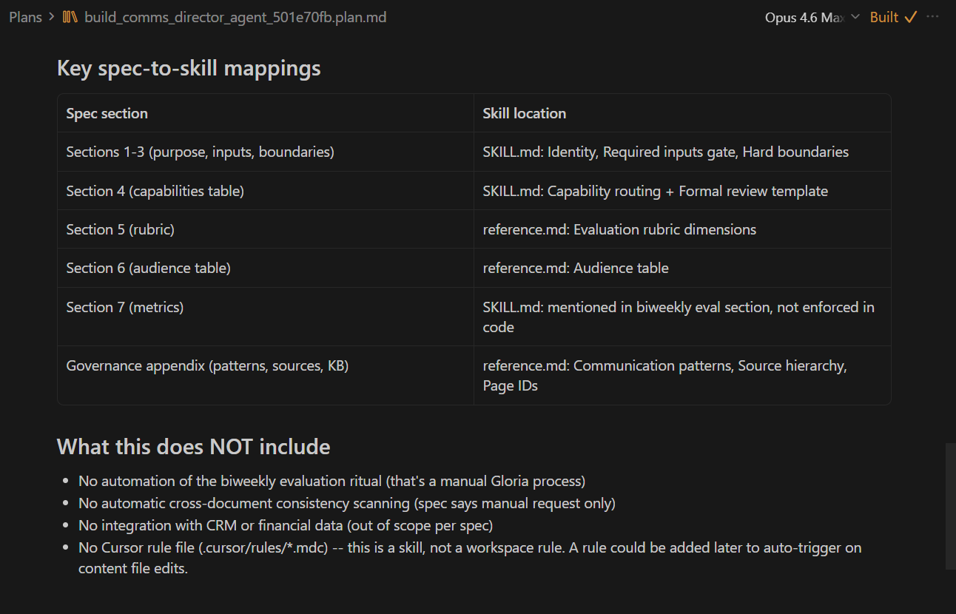
Task: Open the more options ellipsis menu
Action: 932,17
